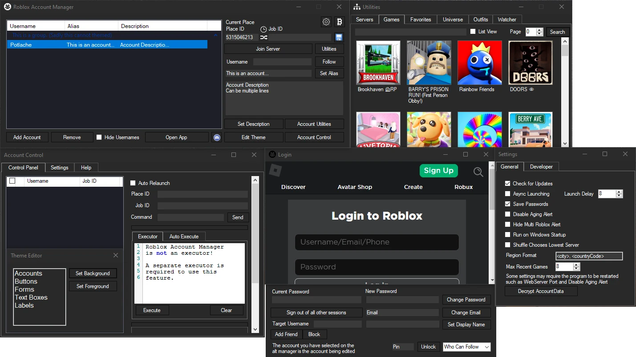Save the place using the floppy disk icon

(x=339, y=37)
